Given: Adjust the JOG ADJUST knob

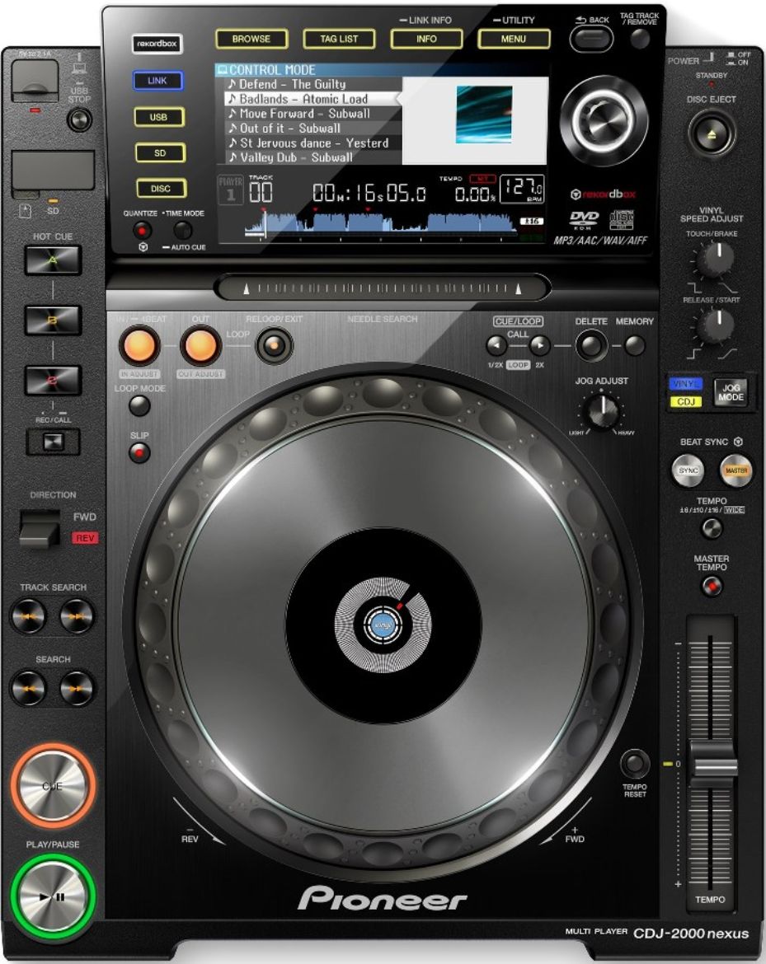Looking at the screenshot, I should tap(601, 411).
